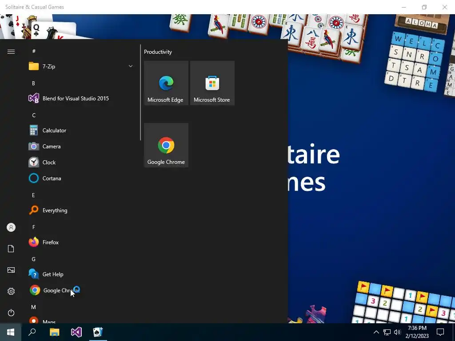Viewport: 455px width, 341px height.
Task: Show hidden tray icons chevron
Action: pos(376,332)
